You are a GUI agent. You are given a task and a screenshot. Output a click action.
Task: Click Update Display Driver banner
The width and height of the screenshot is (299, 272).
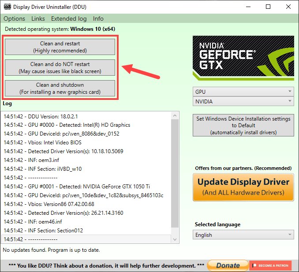(x=243, y=187)
